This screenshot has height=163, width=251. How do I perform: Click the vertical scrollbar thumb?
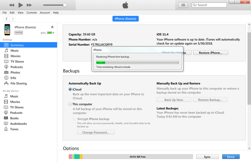pos(249,69)
